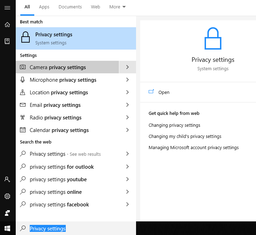Click magnifier icon beside privacy settings for outlook
The width and height of the screenshot is (256, 235).
pyautogui.click(x=23, y=167)
